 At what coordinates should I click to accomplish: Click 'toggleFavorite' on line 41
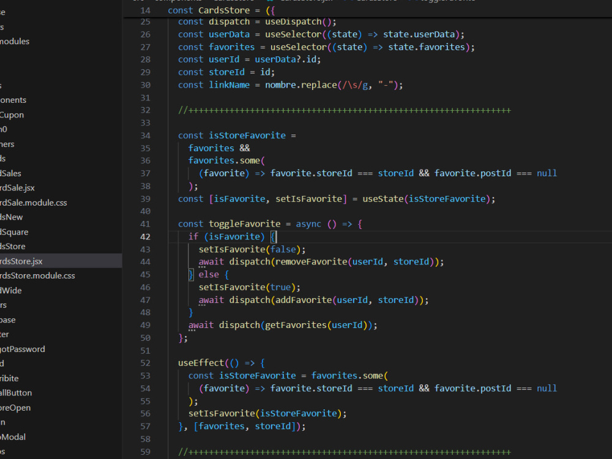coord(244,224)
